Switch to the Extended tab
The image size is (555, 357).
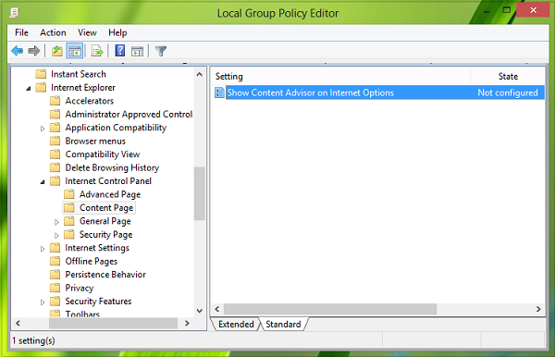click(x=236, y=324)
